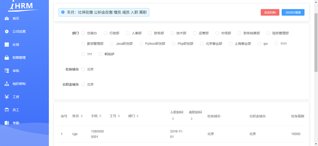Click the hire date 2018-11-01

coord(176,134)
